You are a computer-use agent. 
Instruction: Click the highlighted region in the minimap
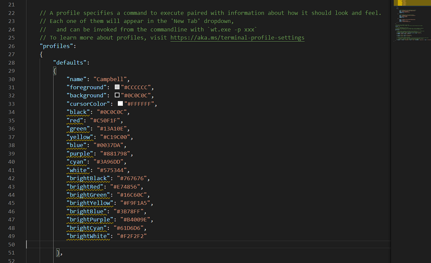click(403, 3)
